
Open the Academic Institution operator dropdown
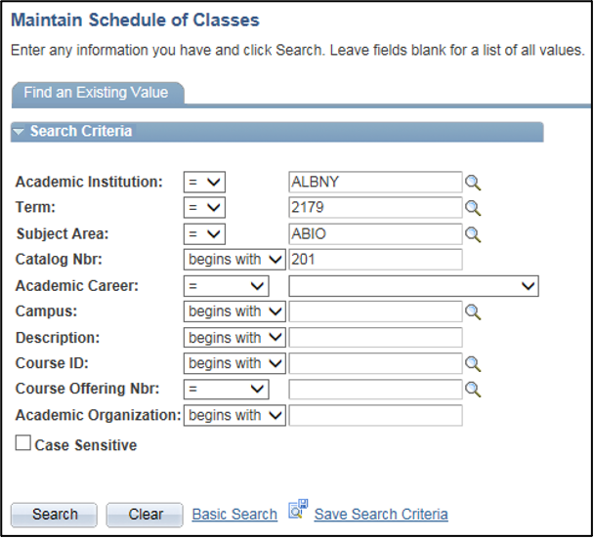(x=205, y=183)
